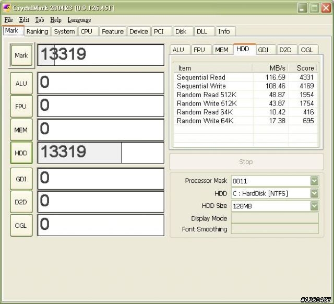Click the 4169 score value
This screenshot has width=334, height=304.
(307, 86)
